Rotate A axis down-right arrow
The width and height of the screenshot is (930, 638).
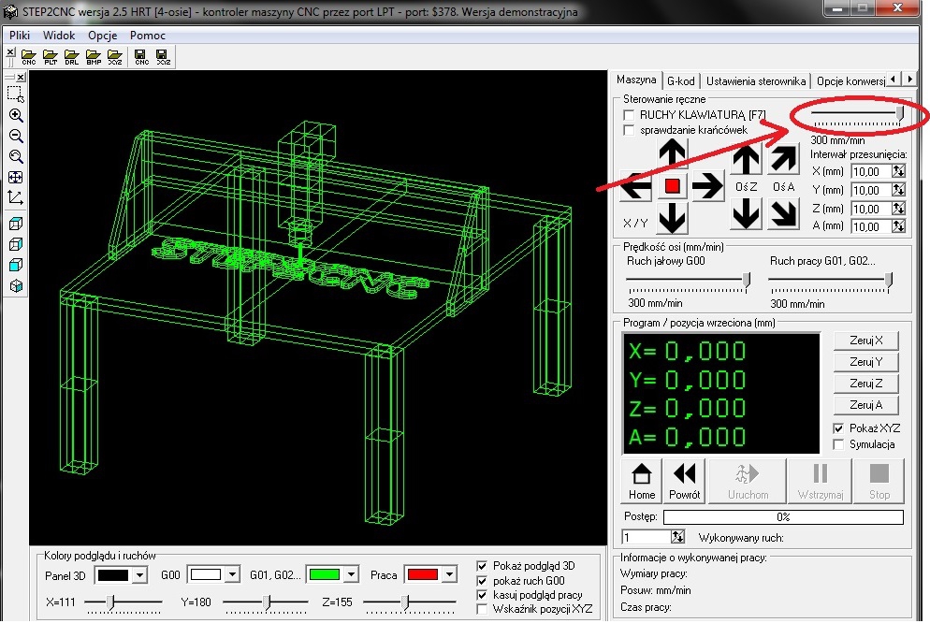(x=783, y=214)
